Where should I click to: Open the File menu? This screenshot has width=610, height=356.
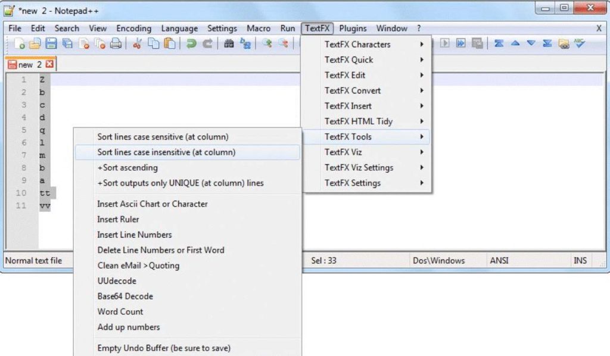tap(15, 29)
